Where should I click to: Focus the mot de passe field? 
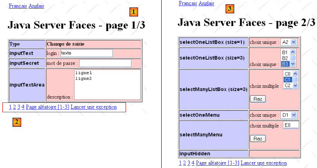tap(105, 63)
